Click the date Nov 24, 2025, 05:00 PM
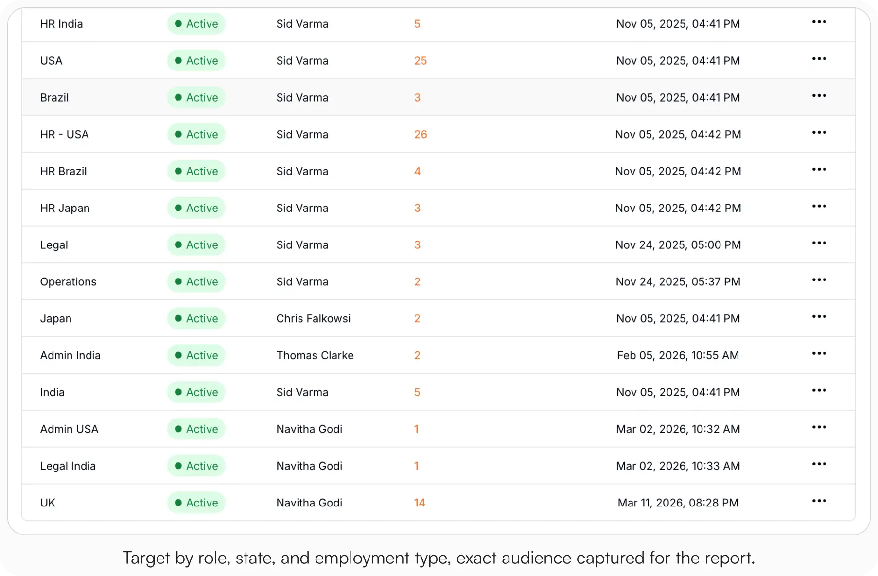The width and height of the screenshot is (878, 576). (678, 245)
